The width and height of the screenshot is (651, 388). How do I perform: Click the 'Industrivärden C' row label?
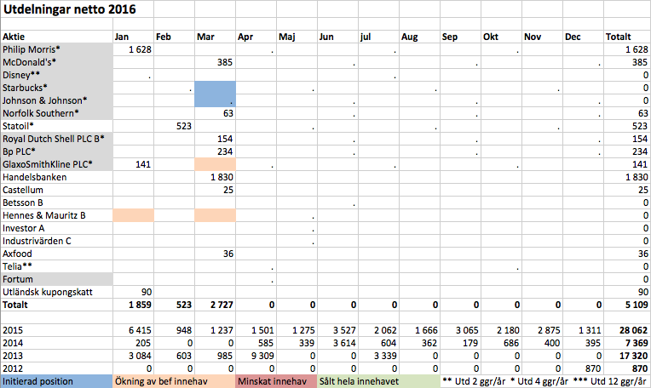(56, 242)
